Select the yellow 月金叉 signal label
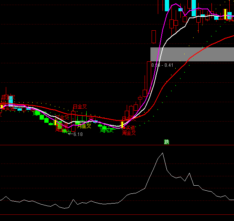Viewport: 234px width, 221px height. [x=84, y=126]
